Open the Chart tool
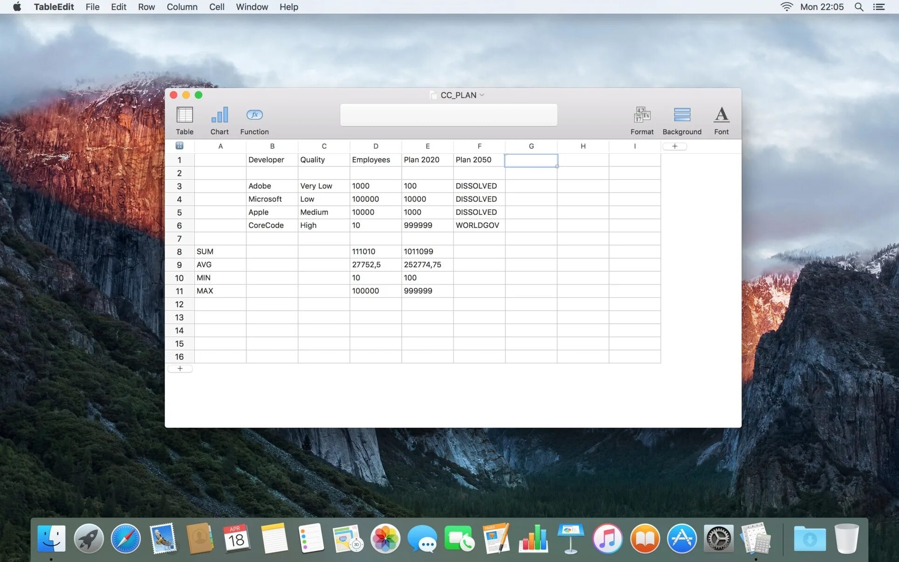 219,116
